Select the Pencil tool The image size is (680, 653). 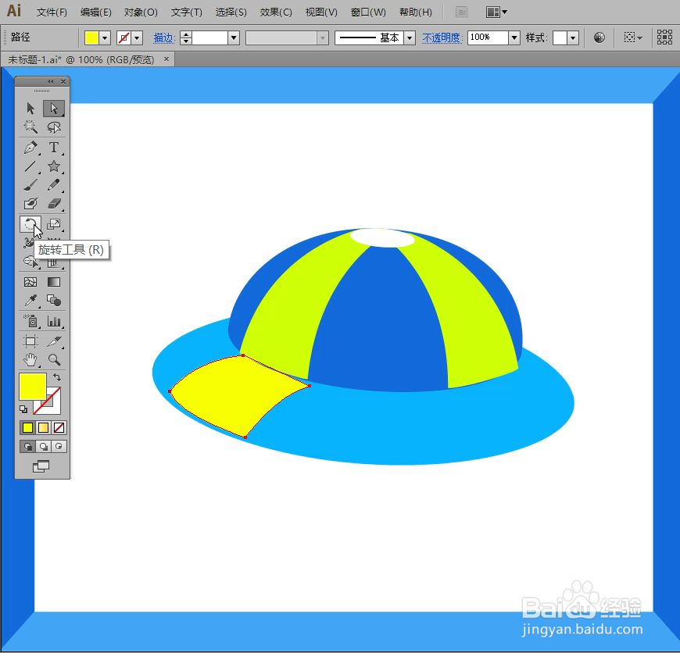pos(54,185)
